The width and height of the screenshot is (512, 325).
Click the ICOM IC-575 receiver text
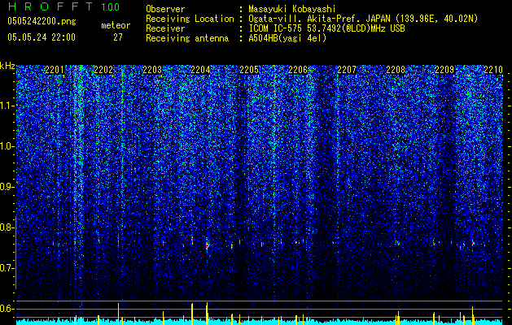[326, 28]
